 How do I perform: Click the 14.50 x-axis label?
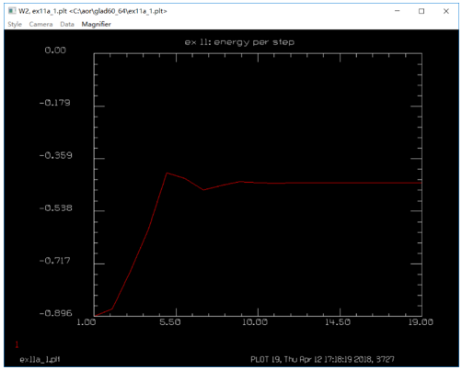[338, 322]
